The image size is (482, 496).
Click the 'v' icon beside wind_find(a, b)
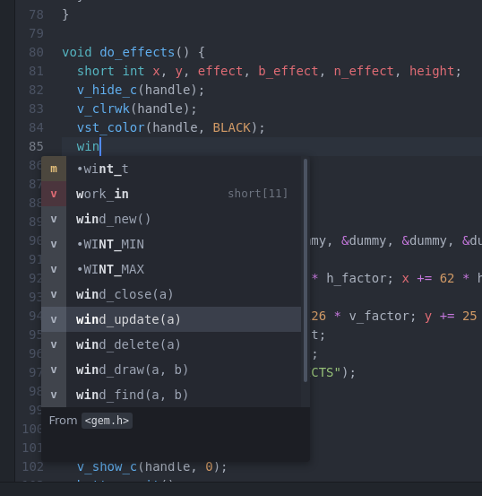click(x=54, y=395)
